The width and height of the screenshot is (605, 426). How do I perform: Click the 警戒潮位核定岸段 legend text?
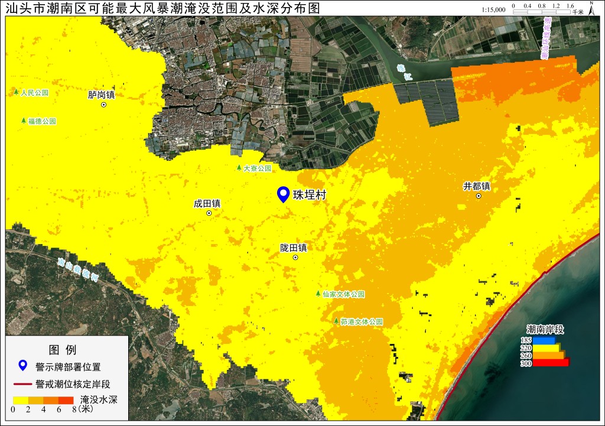coord(73,384)
